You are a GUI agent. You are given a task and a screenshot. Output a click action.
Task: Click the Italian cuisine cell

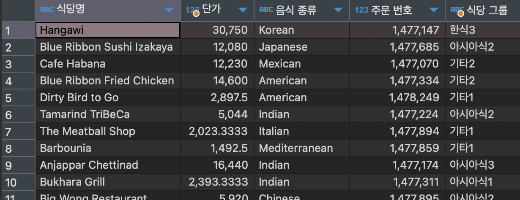tap(302, 131)
